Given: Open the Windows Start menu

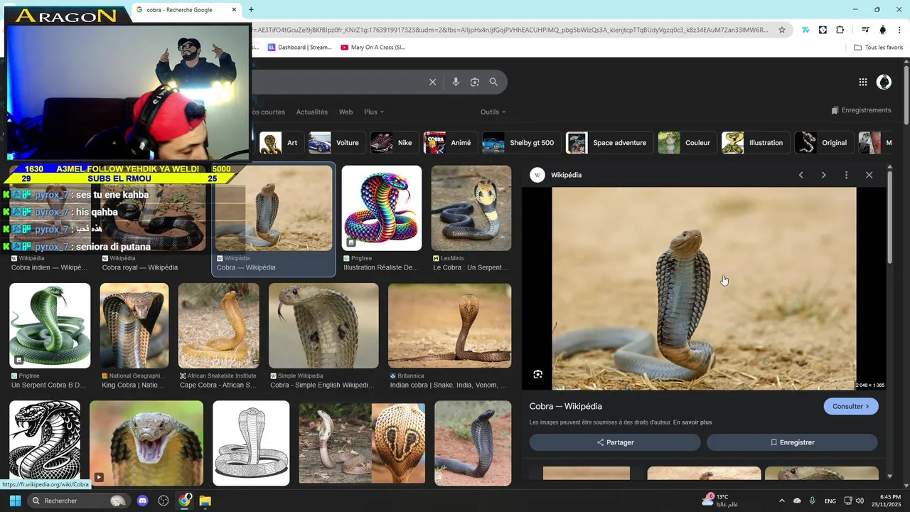Looking at the screenshot, I should 15,501.
